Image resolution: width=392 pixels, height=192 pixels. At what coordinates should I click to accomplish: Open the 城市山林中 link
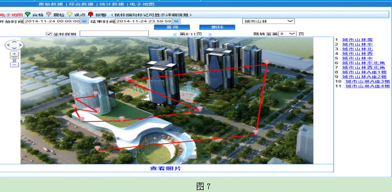tap(357, 58)
